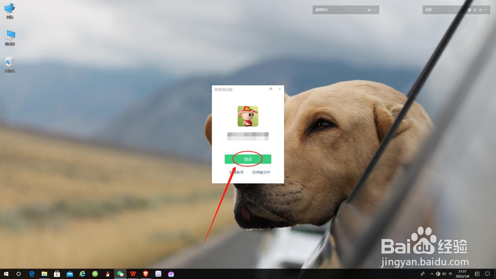This screenshot has height=279, width=496.
Task: Open Microsoft Store from taskbar
Action: click(57, 274)
